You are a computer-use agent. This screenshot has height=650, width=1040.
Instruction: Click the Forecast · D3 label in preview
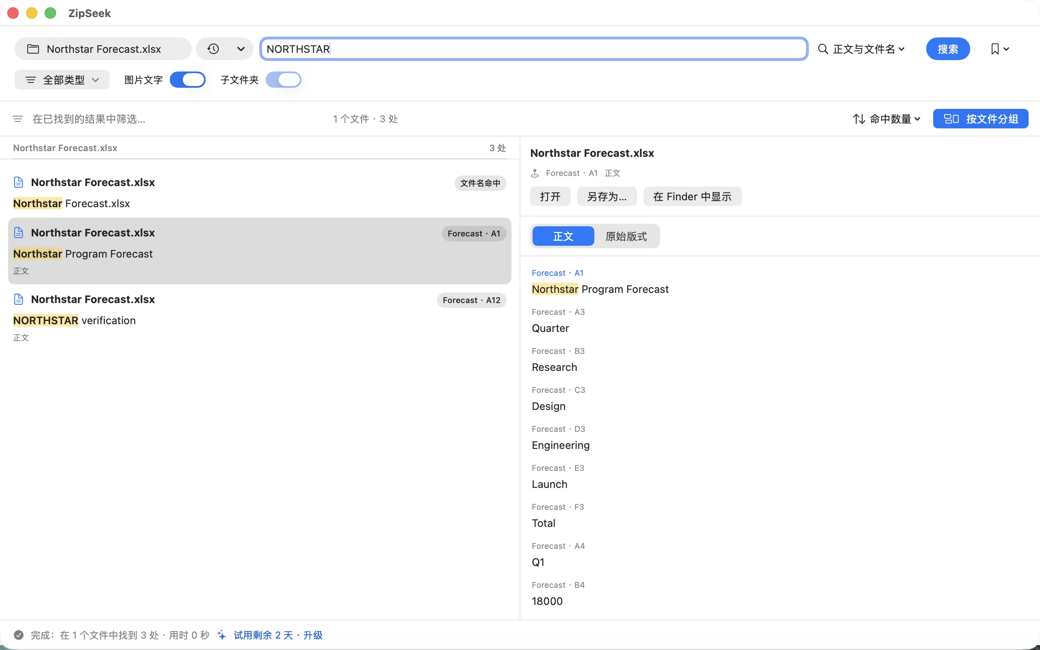[558, 429]
